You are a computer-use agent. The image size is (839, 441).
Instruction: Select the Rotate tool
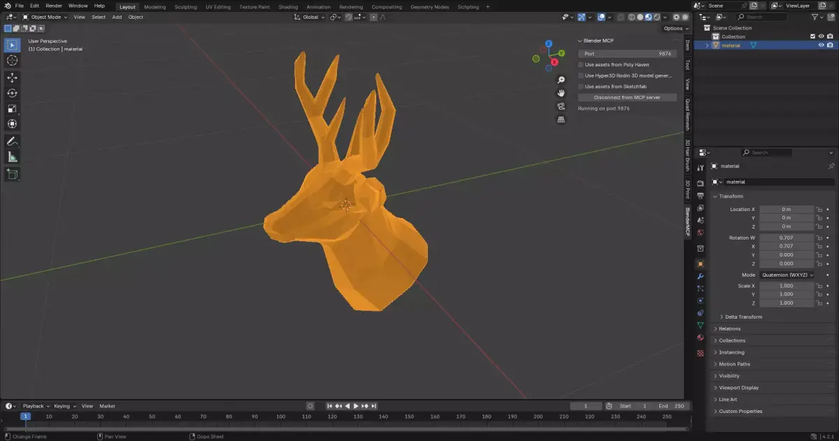(x=12, y=93)
